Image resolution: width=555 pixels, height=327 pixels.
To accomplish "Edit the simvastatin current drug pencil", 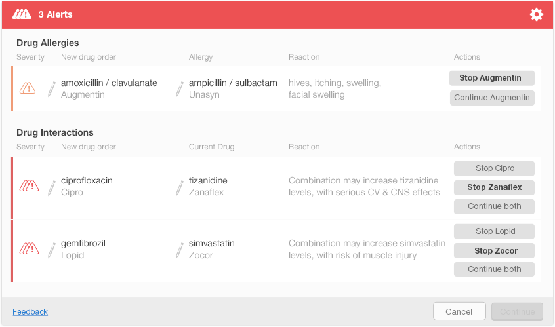I will pos(180,250).
